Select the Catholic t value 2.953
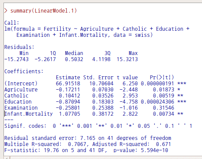This screenshot has height=159, width=202. pyautogui.click(x=130, y=96)
